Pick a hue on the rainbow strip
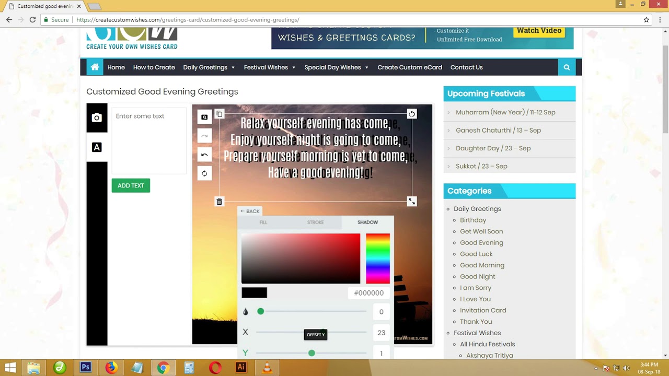The height and width of the screenshot is (376, 669). click(378, 258)
